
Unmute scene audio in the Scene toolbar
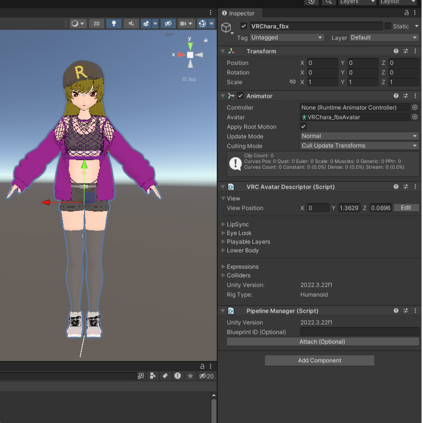(x=131, y=23)
